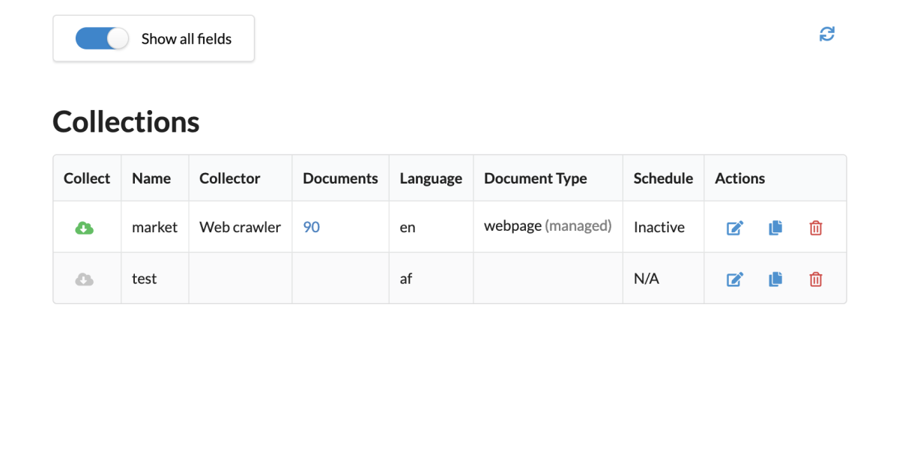The image size is (899, 472).
Task: Click the refresh icon at top right
Action: [x=826, y=34]
